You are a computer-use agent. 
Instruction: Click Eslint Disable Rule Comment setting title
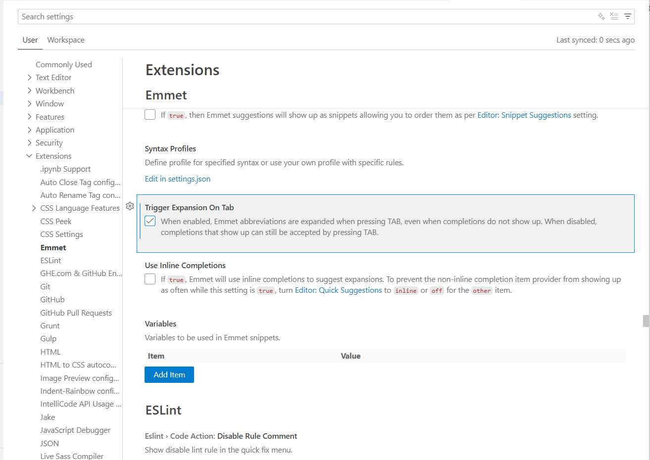click(221, 436)
